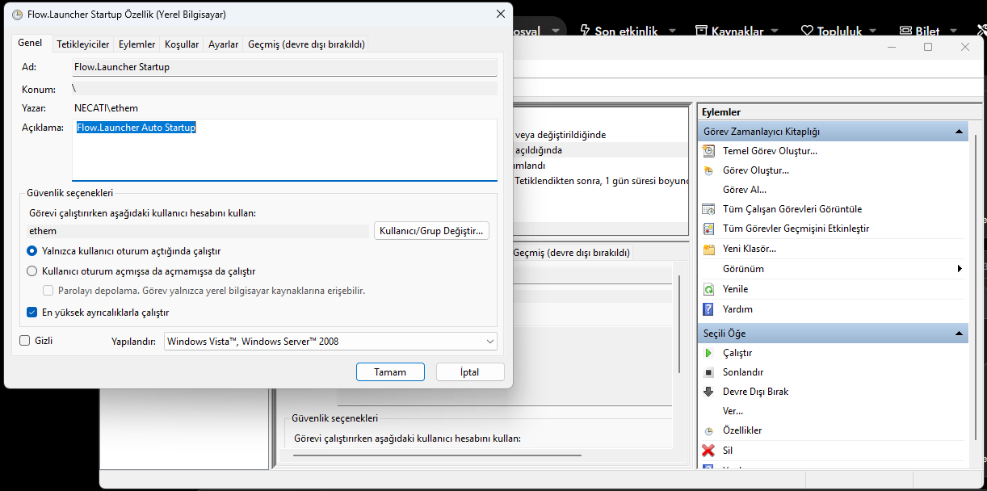This screenshot has height=491, width=987.
Task: Click the blue Yardım help icon
Action: [x=708, y=309]
